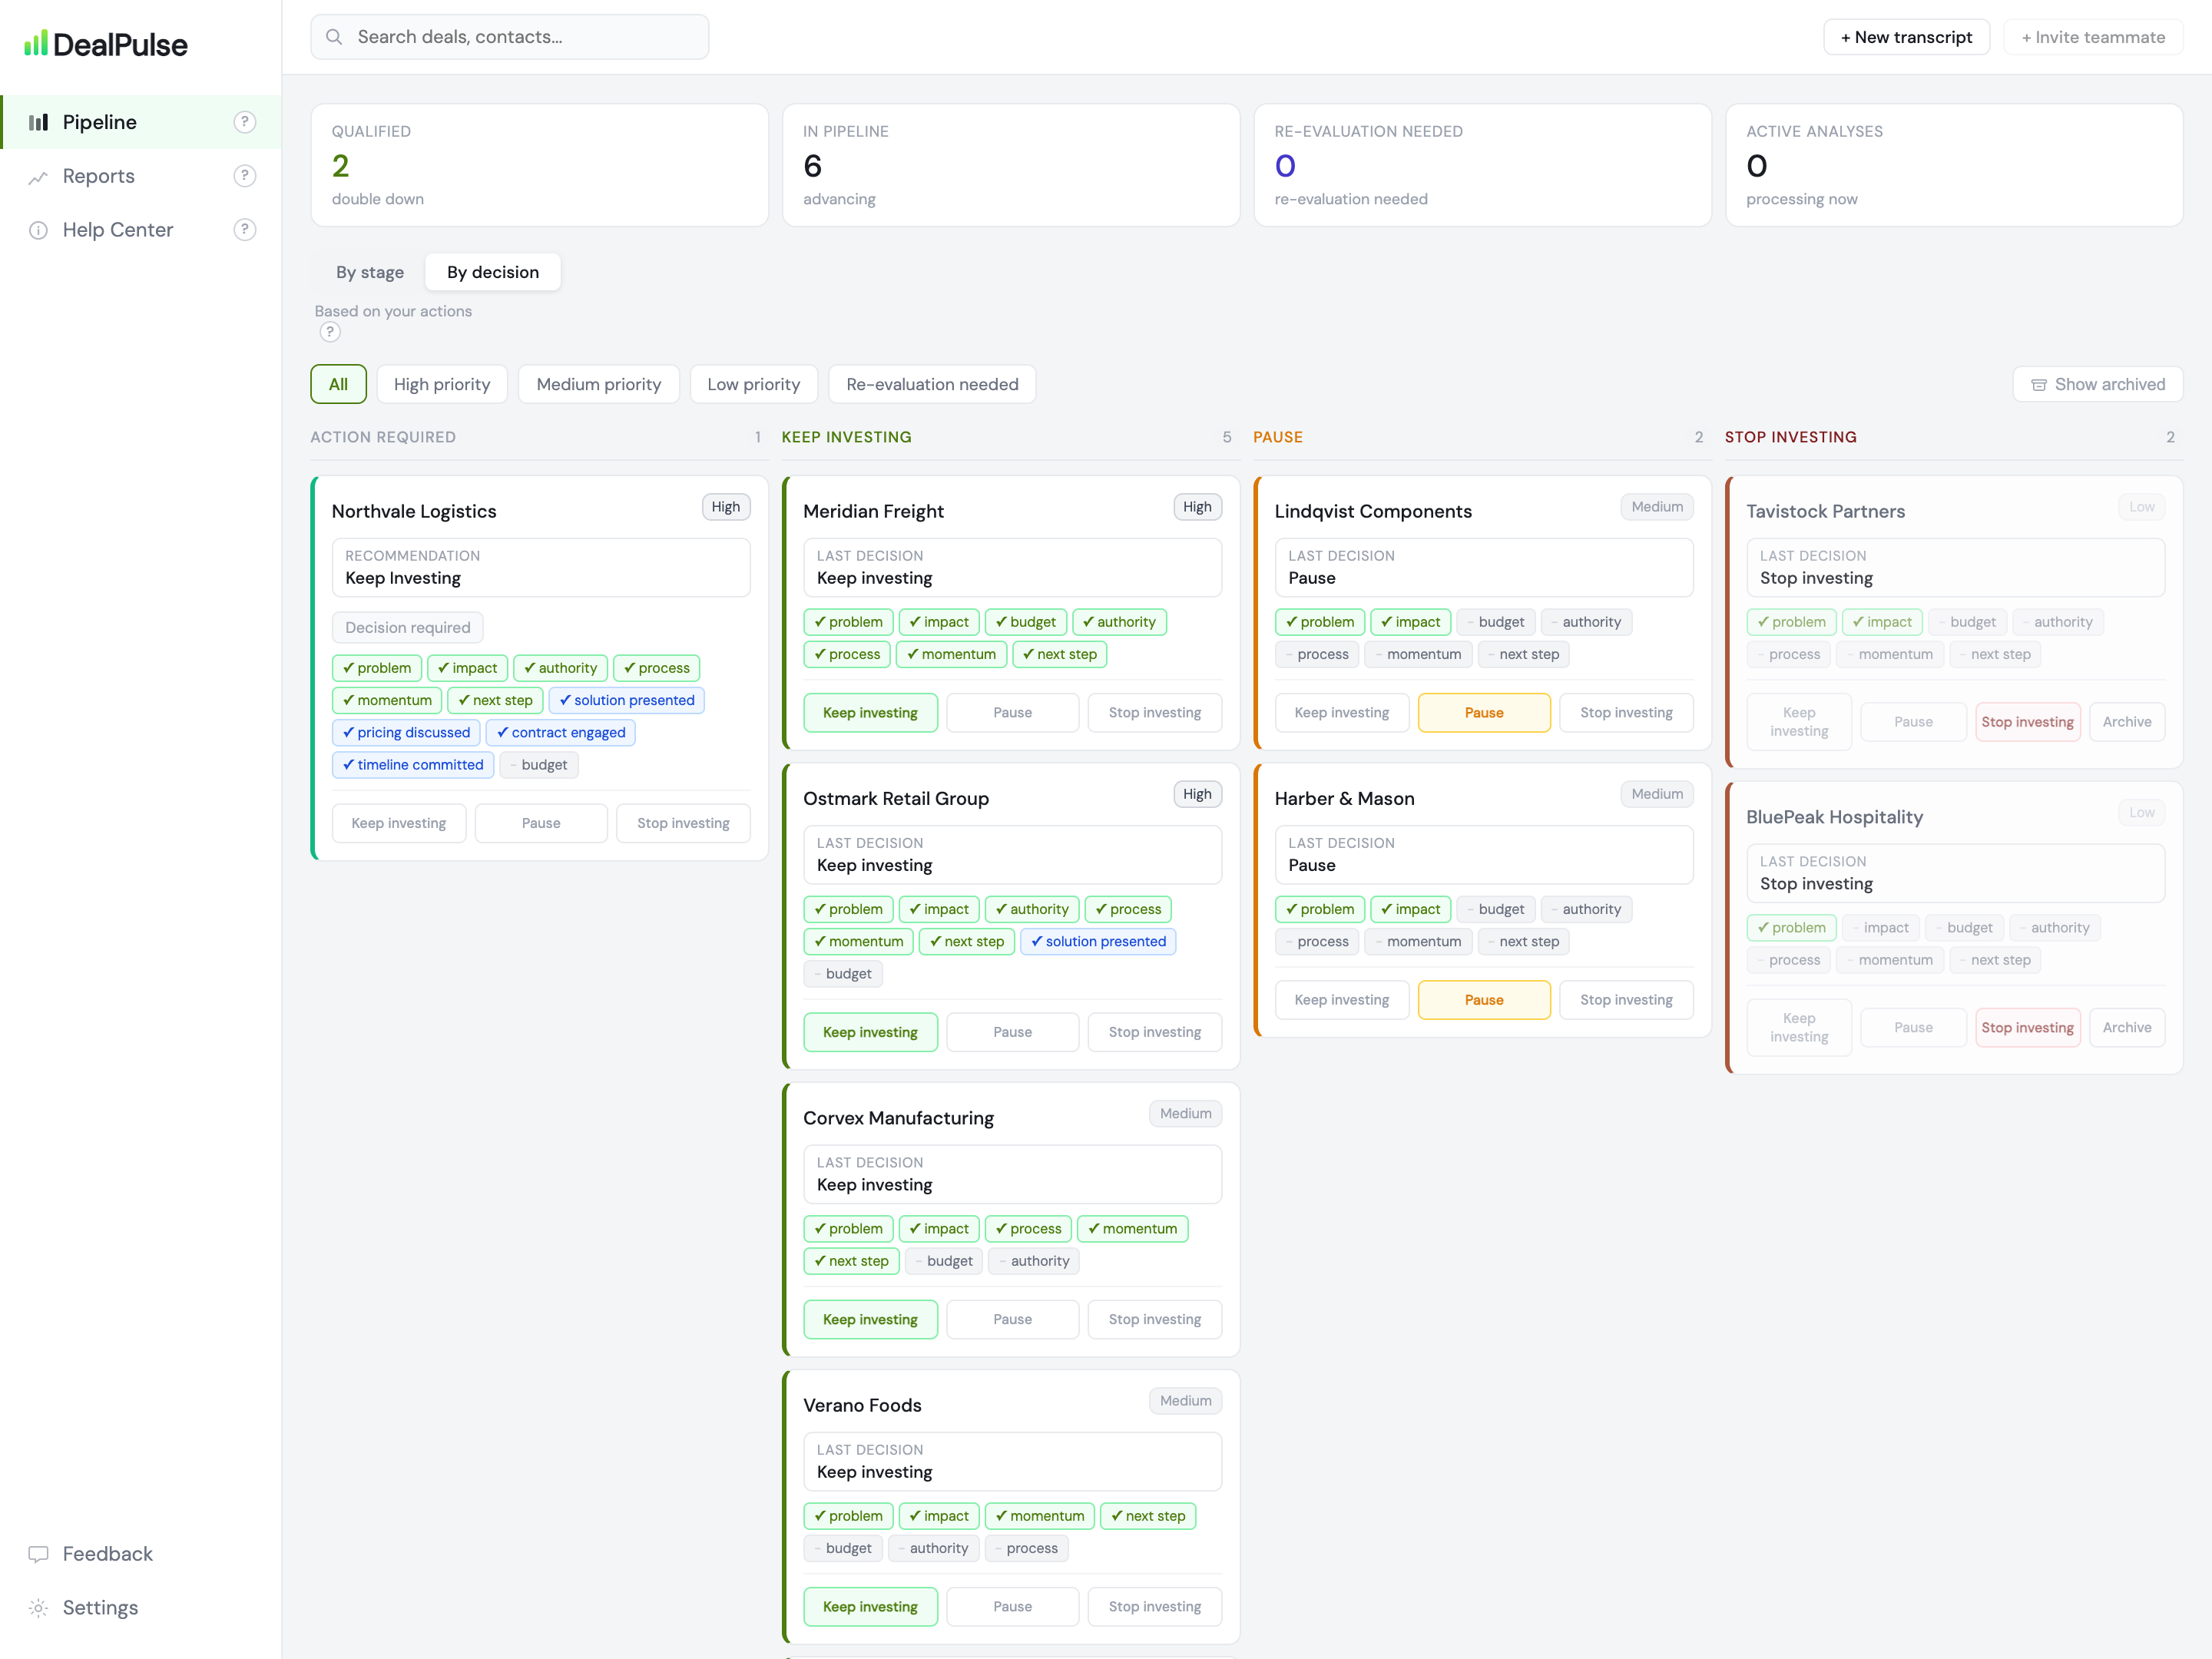Click the Re-evaluation Needed summary card
Viewport: 2212px width, 1659px height.
[1483, 165]
